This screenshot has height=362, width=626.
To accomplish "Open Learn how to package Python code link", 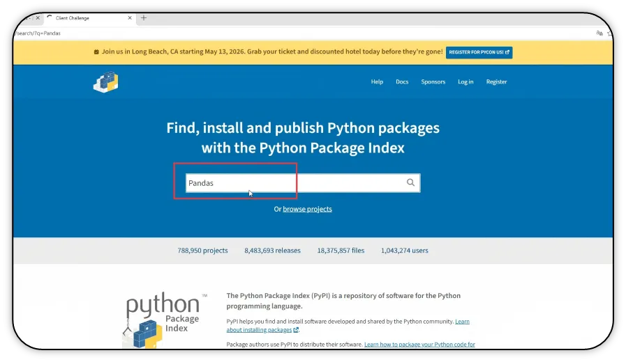I will tap(419, 345).
